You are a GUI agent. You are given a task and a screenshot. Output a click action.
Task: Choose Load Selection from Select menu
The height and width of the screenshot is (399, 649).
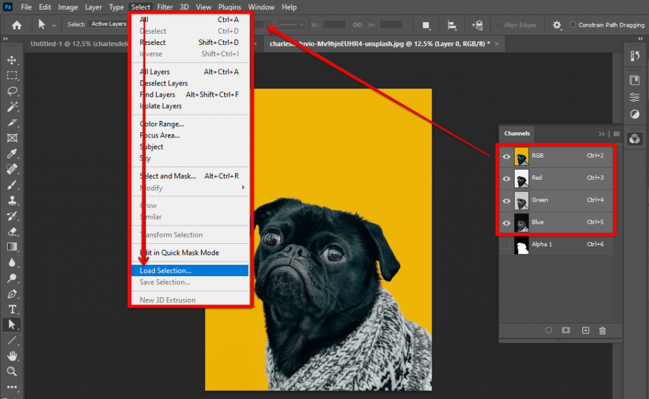click(165, 270)
